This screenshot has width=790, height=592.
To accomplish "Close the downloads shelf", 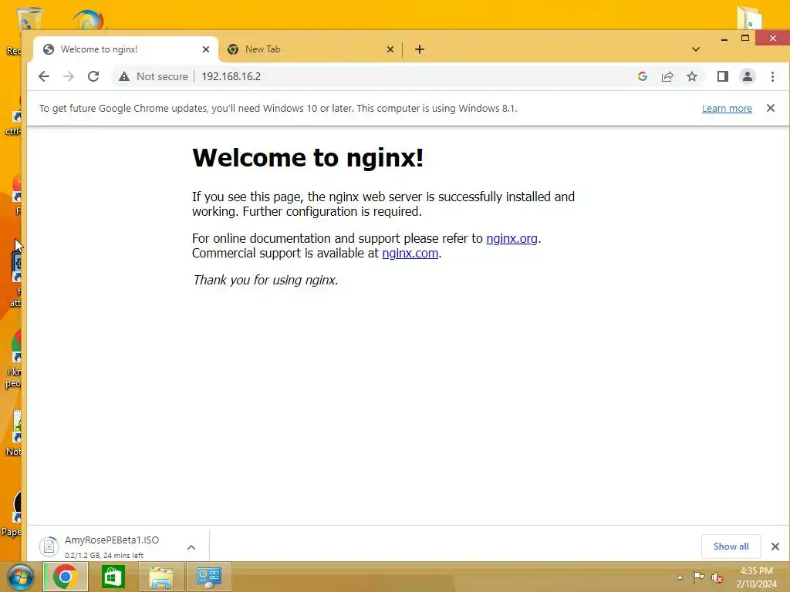I will (x=775, y=547).
